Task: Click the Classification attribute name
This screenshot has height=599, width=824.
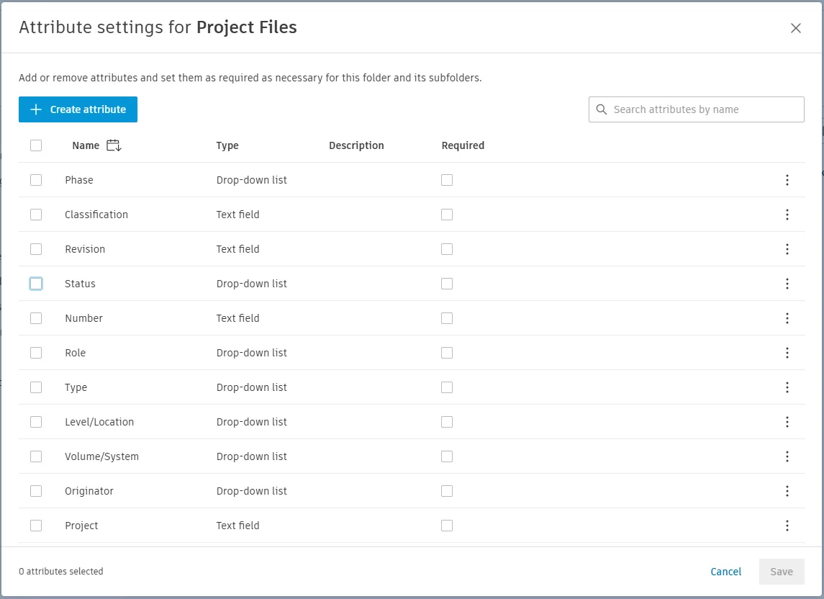Action: tap(96, 215)
